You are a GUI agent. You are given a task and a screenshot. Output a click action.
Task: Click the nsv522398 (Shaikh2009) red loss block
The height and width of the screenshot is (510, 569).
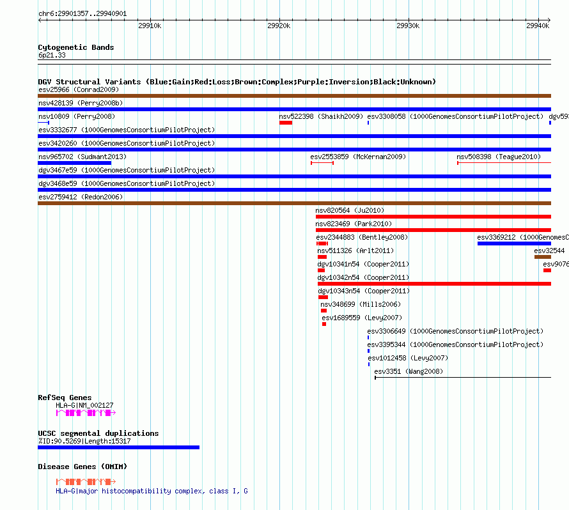286,123
